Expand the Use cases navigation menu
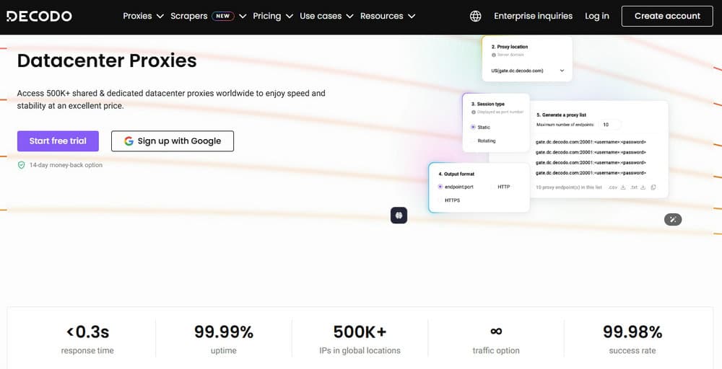The height and width of the screenshot is (369, 722). [326, 16]
